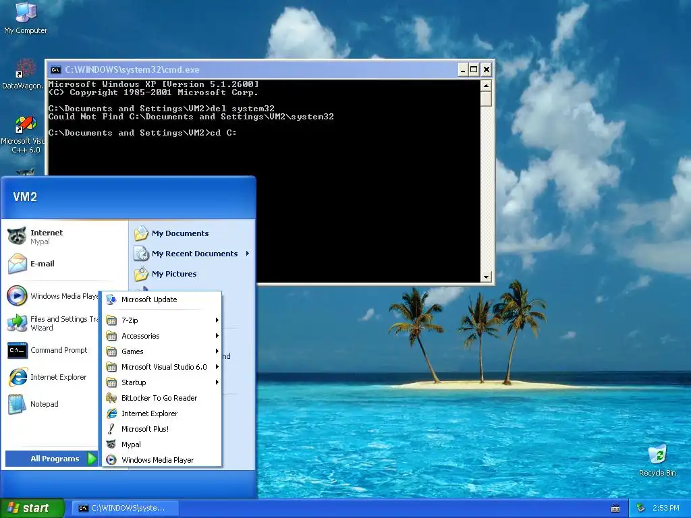Image resolution: width=691 pixels, height=518 pixels.
Task: Launch Microsoft Plus! menu entry
Action: (x=162, y=428)
